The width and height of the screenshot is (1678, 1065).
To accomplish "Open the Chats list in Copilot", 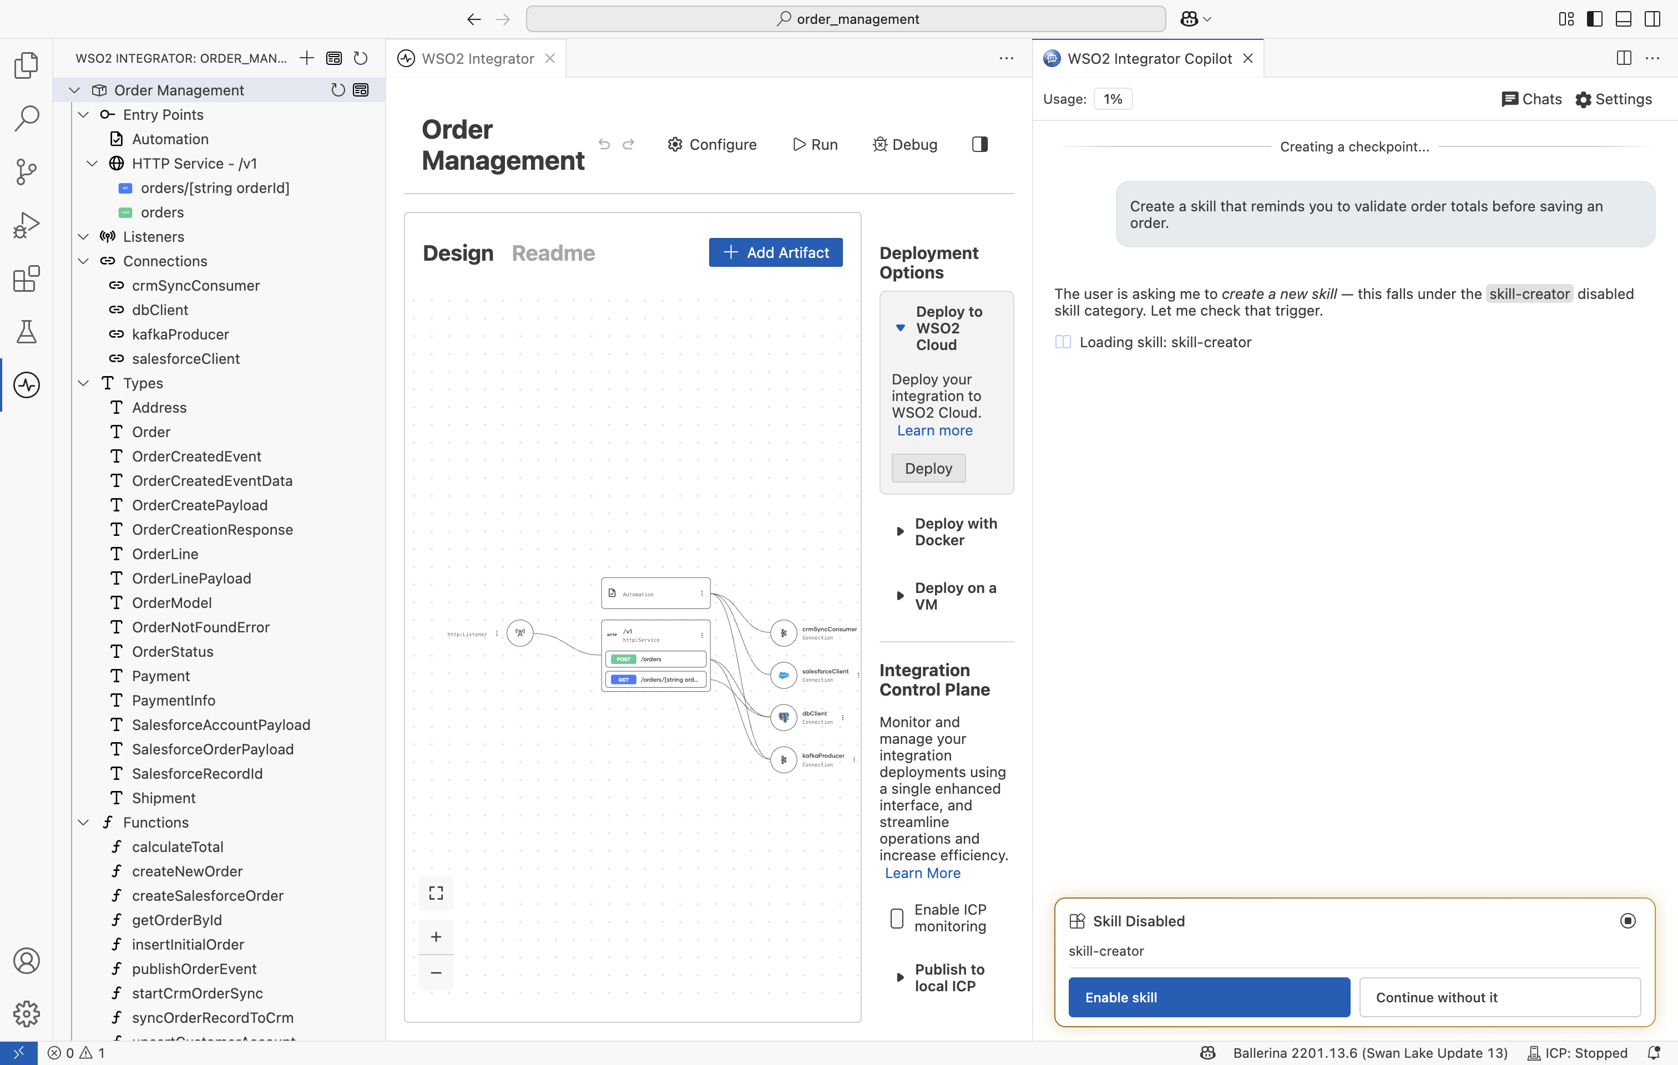I will (1532, 99).
